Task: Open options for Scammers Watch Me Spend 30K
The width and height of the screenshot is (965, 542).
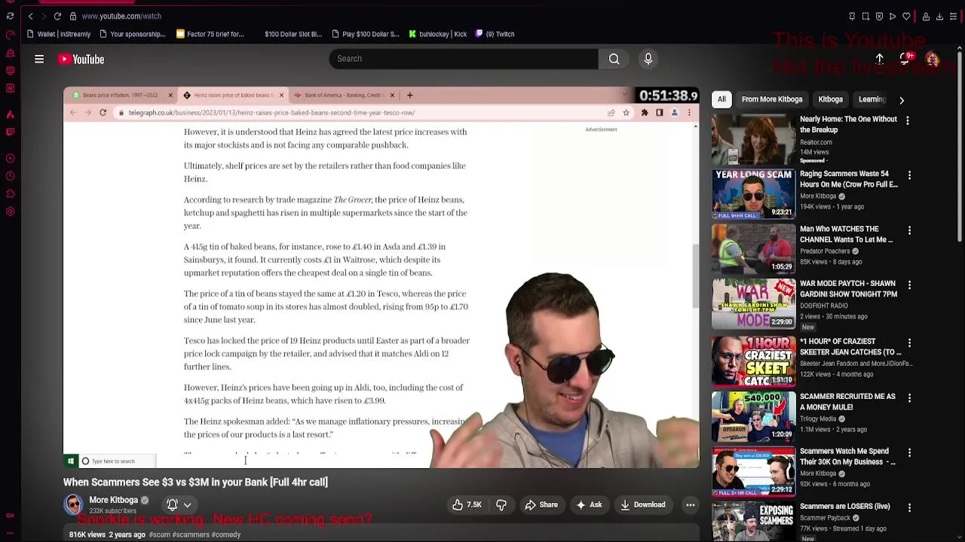Action: pyautogui.click(x=909, y=452)
